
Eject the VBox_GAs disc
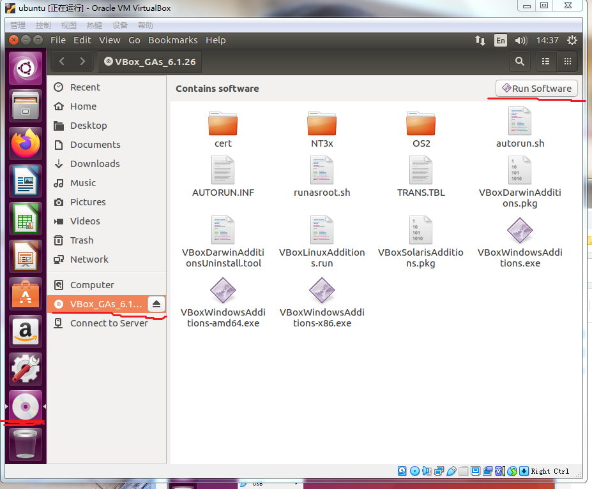coord(156,304)
